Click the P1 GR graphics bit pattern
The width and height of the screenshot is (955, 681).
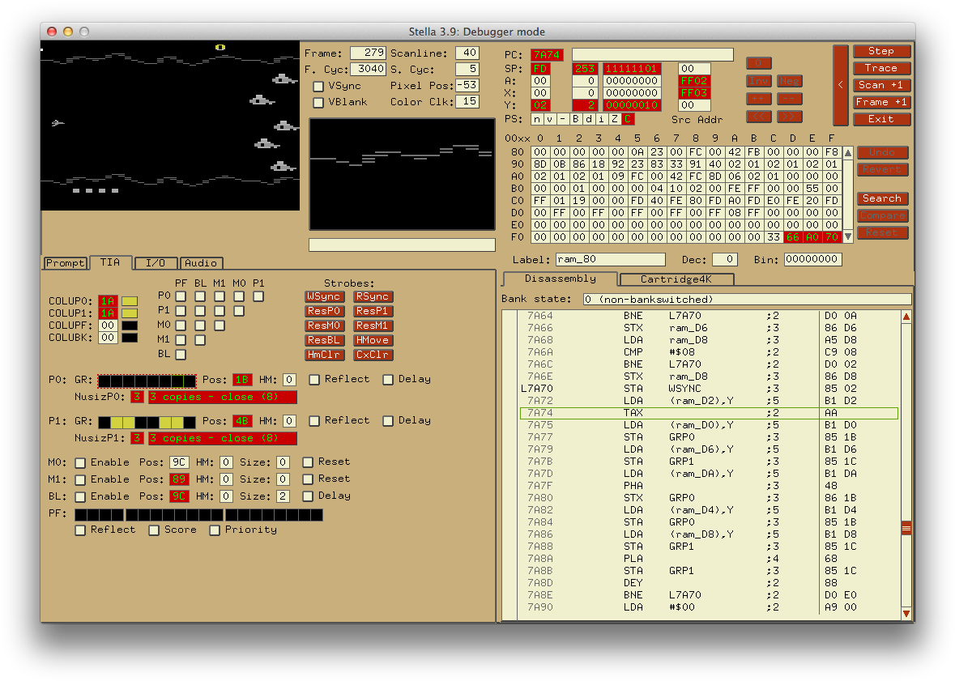(x=147, y=422)
